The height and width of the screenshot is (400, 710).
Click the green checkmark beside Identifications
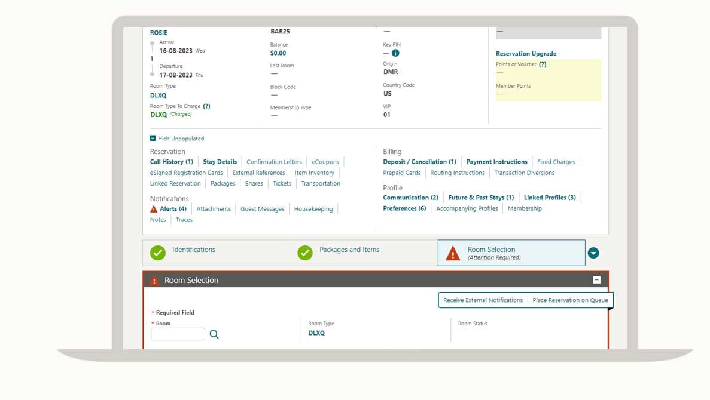[158, 253]
